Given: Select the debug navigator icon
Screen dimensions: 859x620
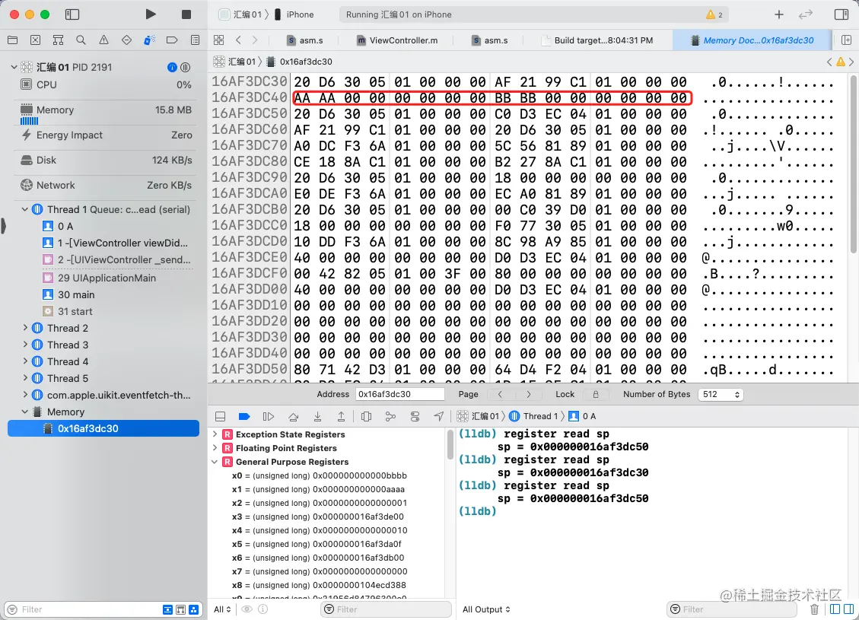Looking at the screenshot, I should [x=149, y=40].
